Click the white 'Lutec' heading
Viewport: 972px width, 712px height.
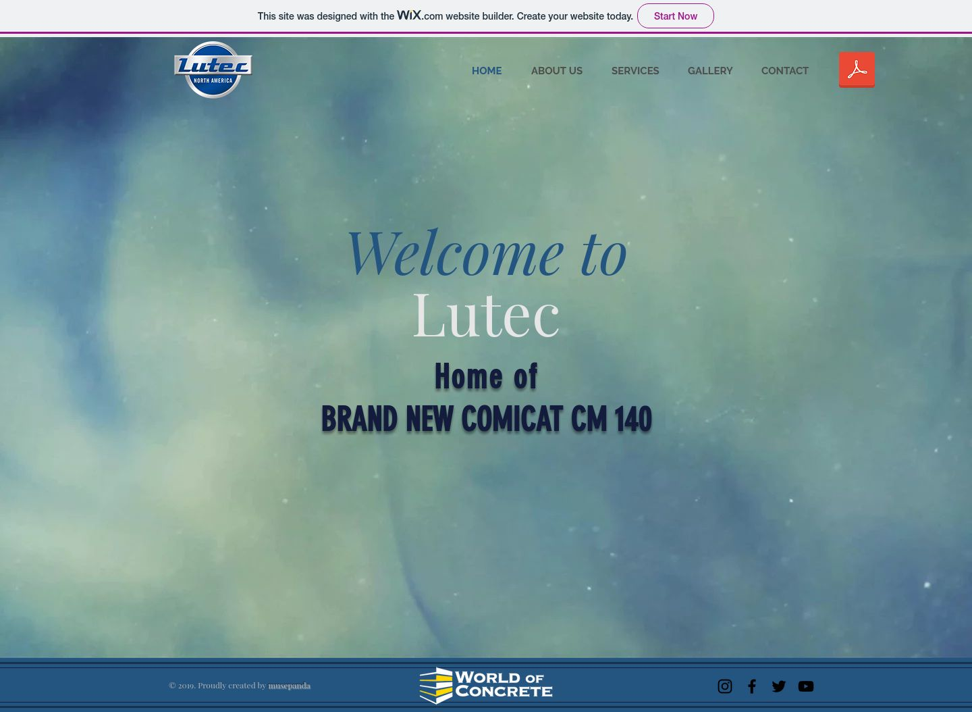click(486, 315)
